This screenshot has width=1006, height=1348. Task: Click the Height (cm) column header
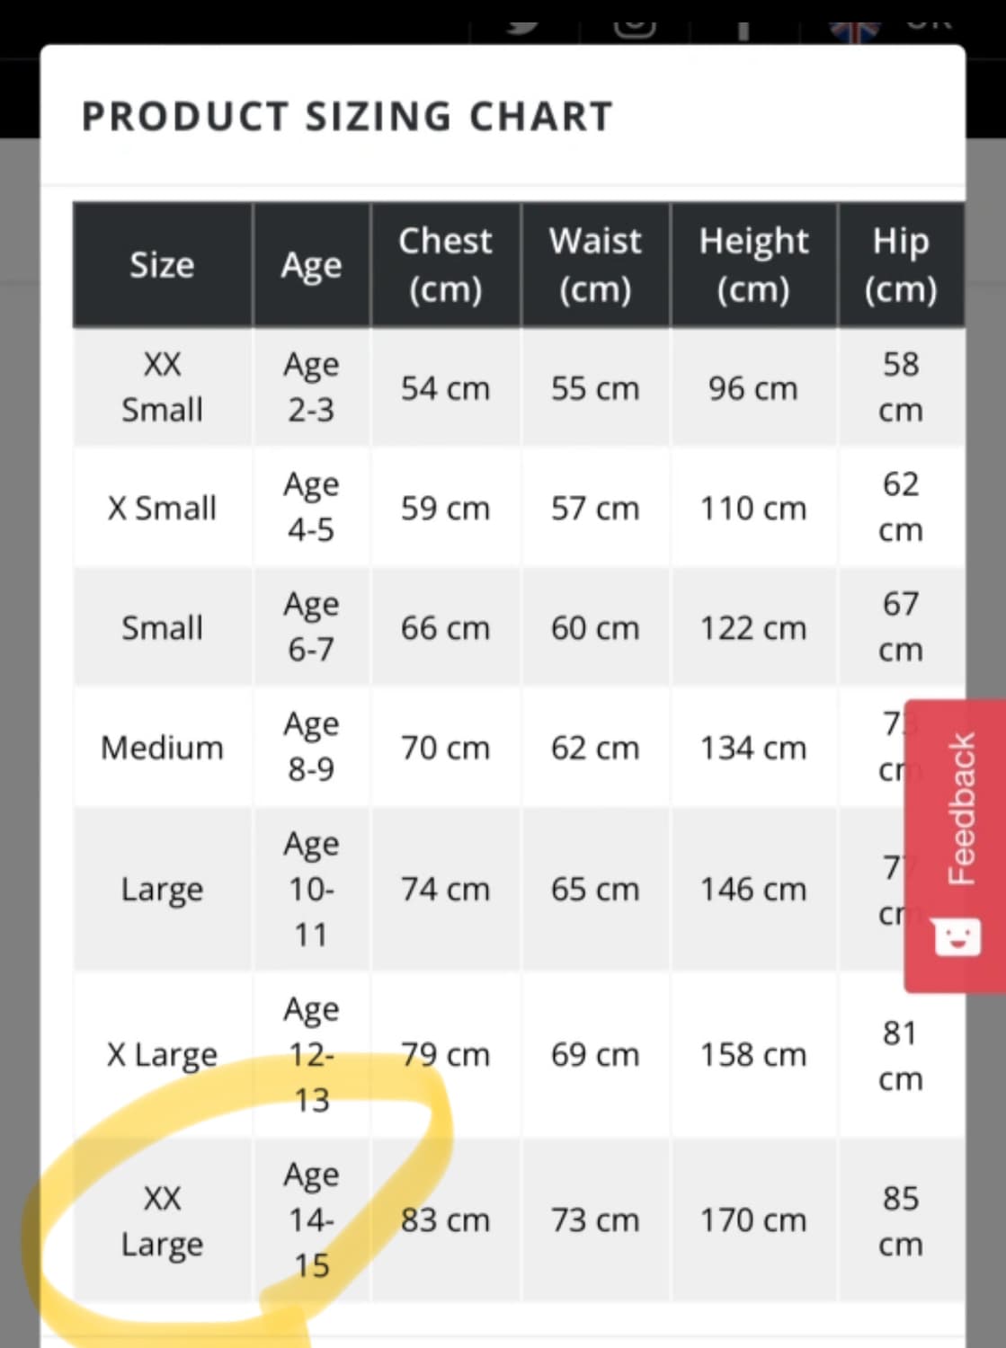point(753,264)
